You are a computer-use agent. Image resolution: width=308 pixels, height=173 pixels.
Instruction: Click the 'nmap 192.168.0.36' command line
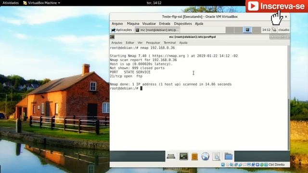pos(142,48)
